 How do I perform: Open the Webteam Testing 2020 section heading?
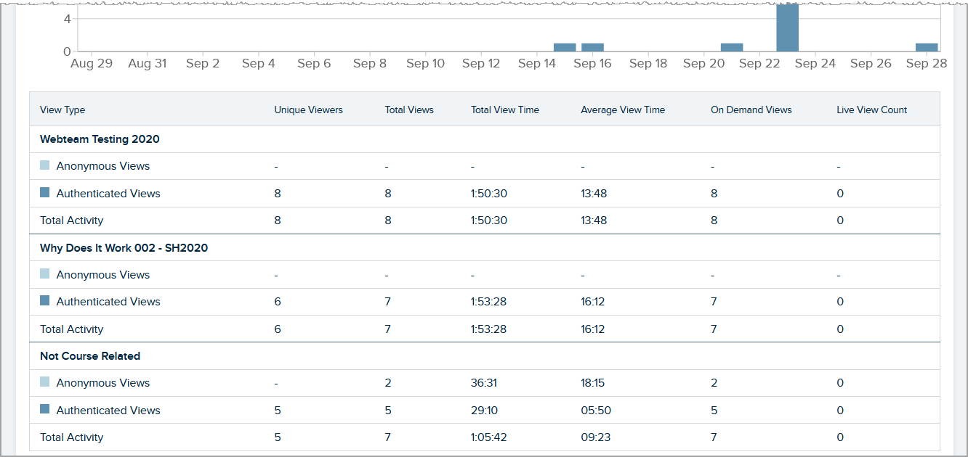point(100,139)
